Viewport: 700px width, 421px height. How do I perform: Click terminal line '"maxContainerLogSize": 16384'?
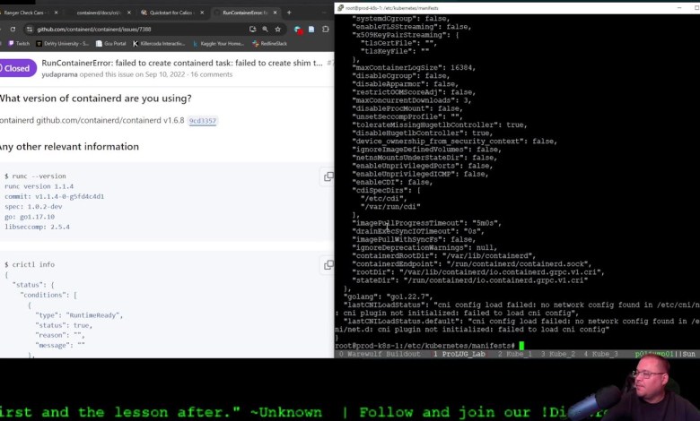tap(414, 68)
